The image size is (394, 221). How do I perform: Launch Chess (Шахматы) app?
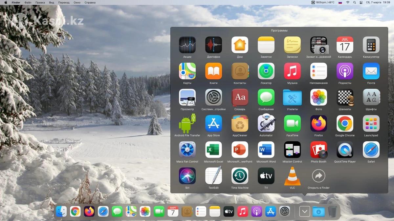[x=345, y=98]
